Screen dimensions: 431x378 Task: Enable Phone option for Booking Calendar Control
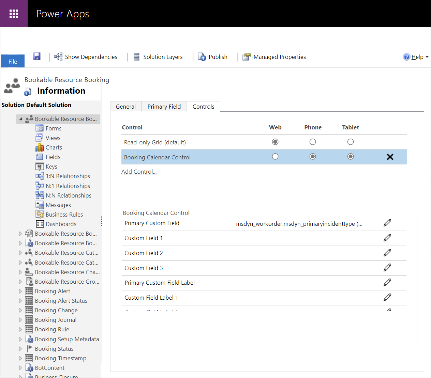coord(313,156)
